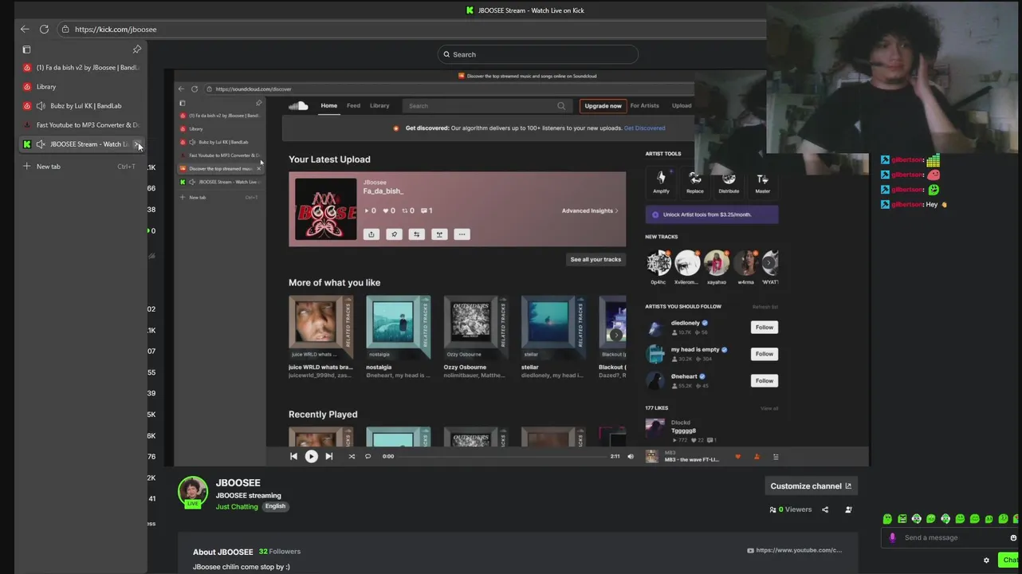Reload the Kick page

click(x=44, y=29)
